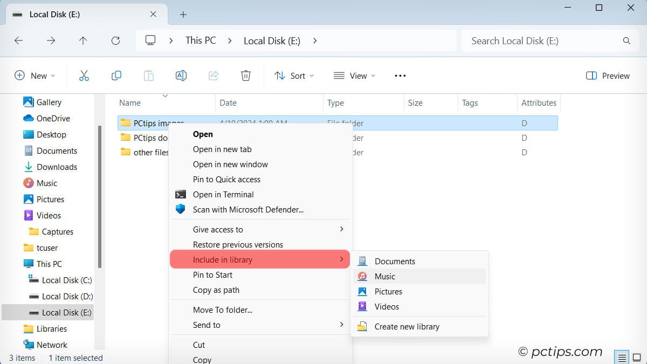Toggle the Preview pane
This screenshot has height=364, width=647.
(x=607, y=75)
